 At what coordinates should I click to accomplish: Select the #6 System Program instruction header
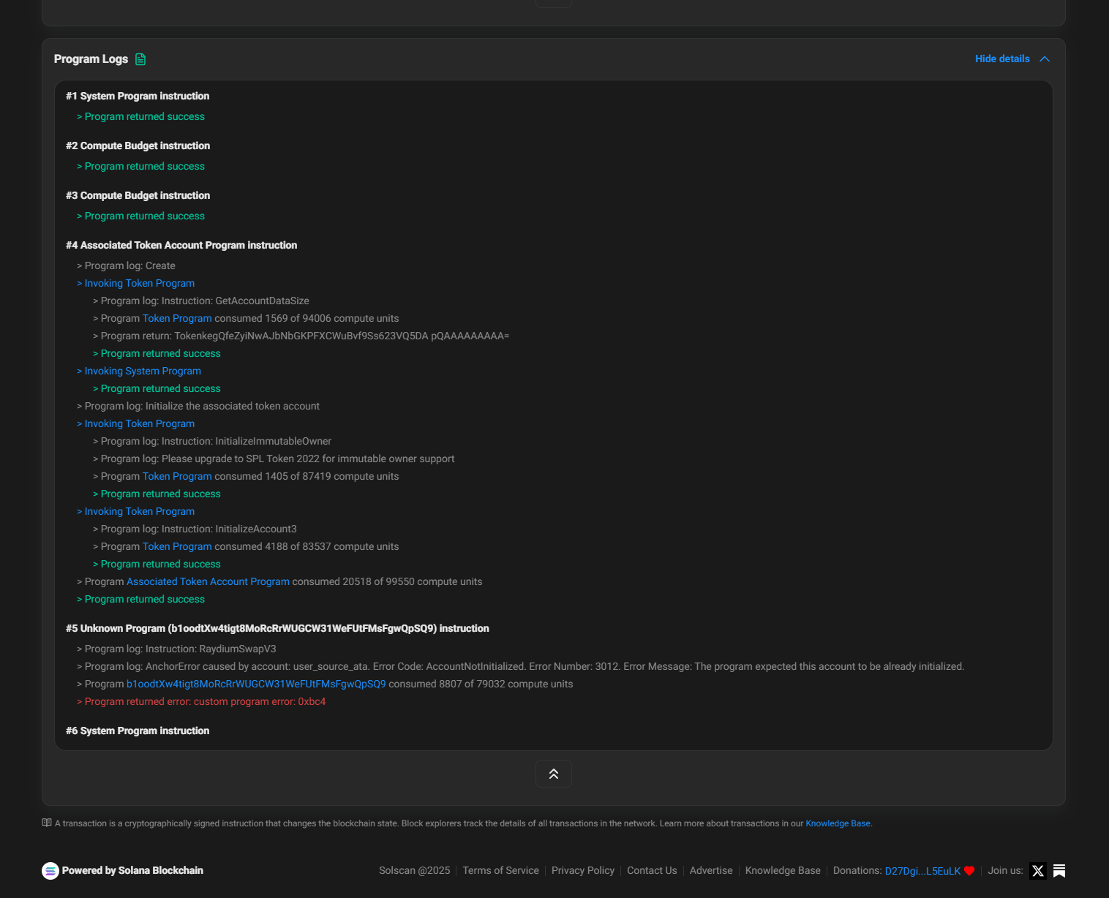click(x=138, y=731)
